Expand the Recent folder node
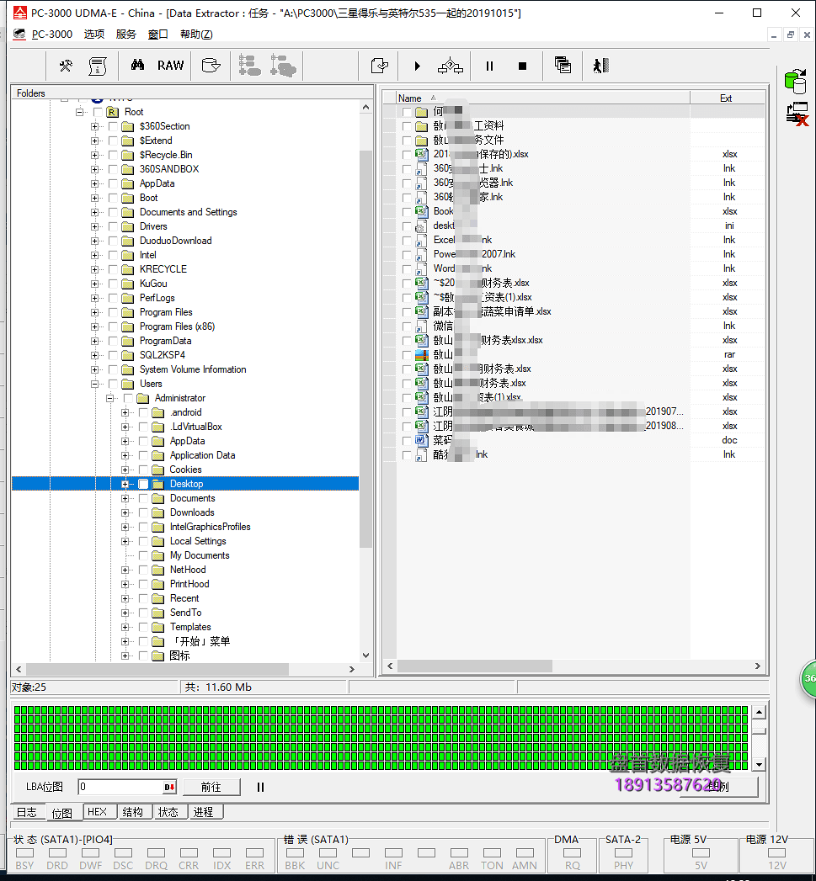 coord(125,599)
